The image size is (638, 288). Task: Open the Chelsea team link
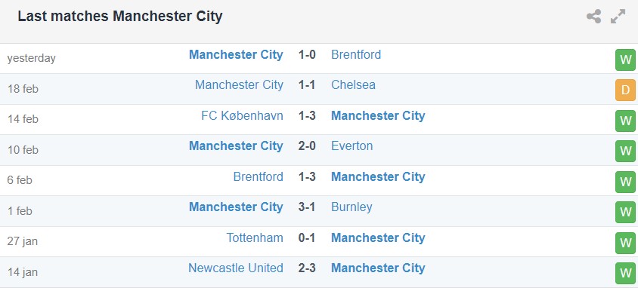(x=353, y=84)
